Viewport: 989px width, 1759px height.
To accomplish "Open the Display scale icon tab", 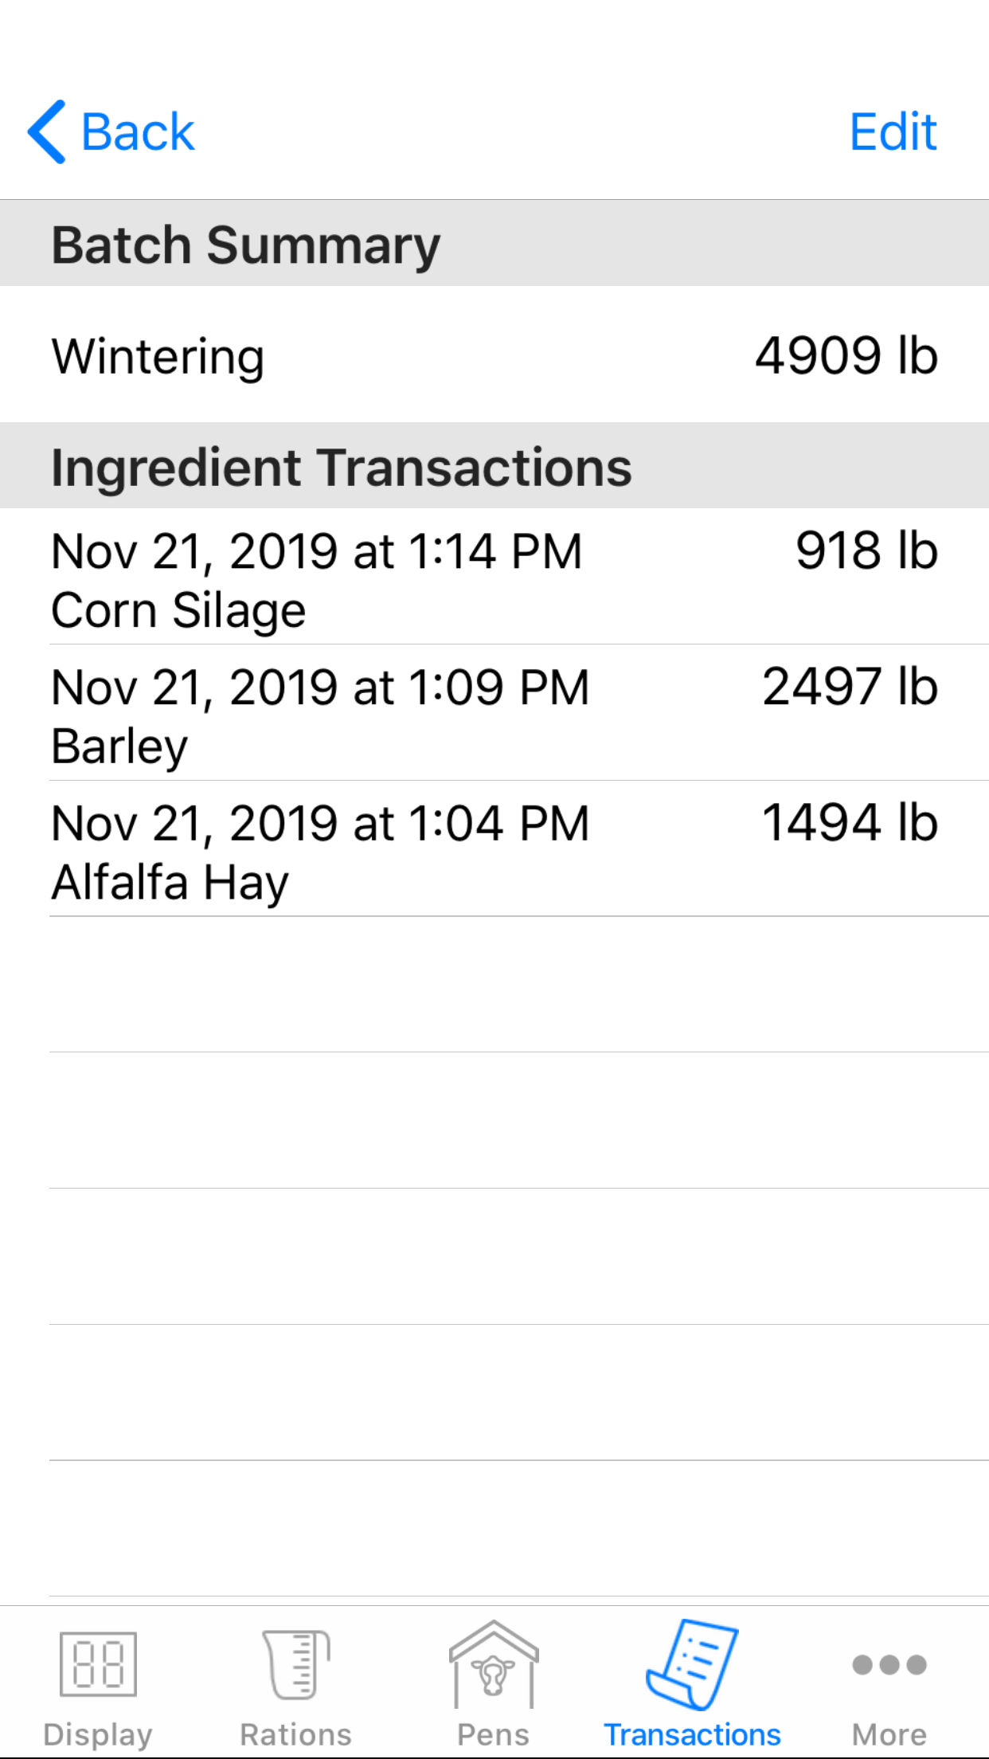I will coord(98,1664).
